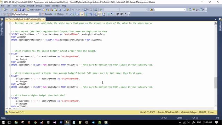Open the Help menu
The width and height of the screenshot is (222, 125).
tap(64, 6)
